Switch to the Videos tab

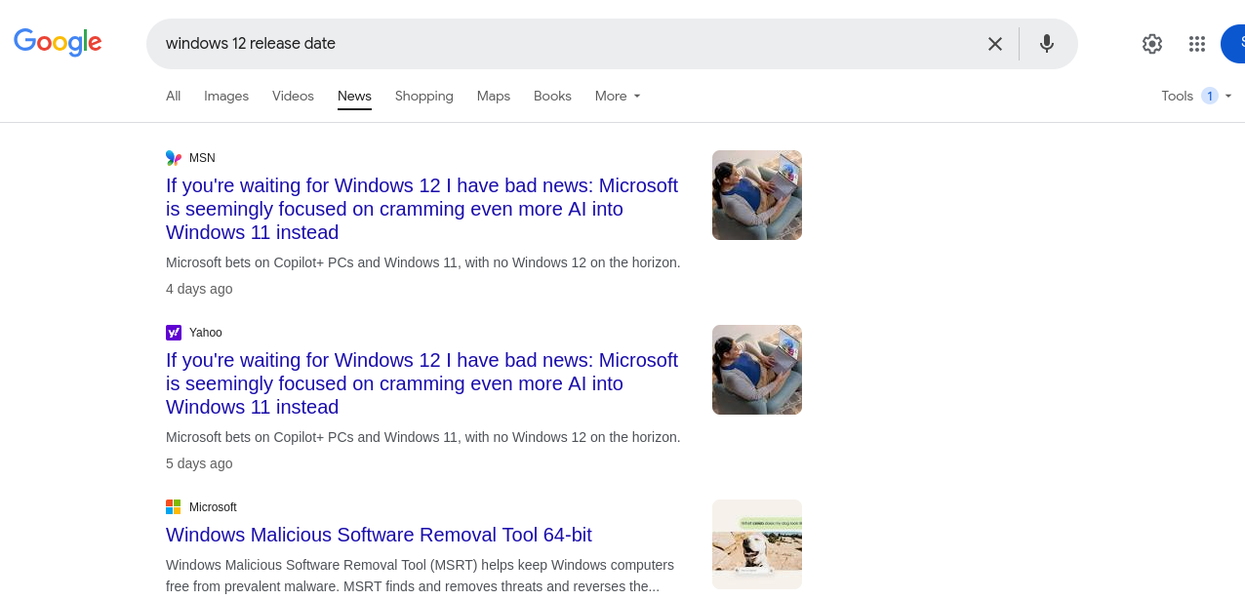pos(293,96)
